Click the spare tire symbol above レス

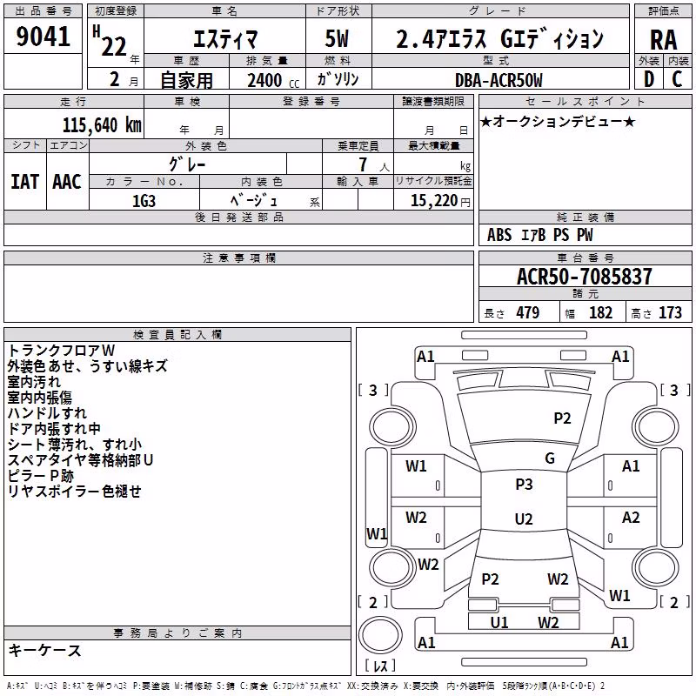tap(380, 634)
